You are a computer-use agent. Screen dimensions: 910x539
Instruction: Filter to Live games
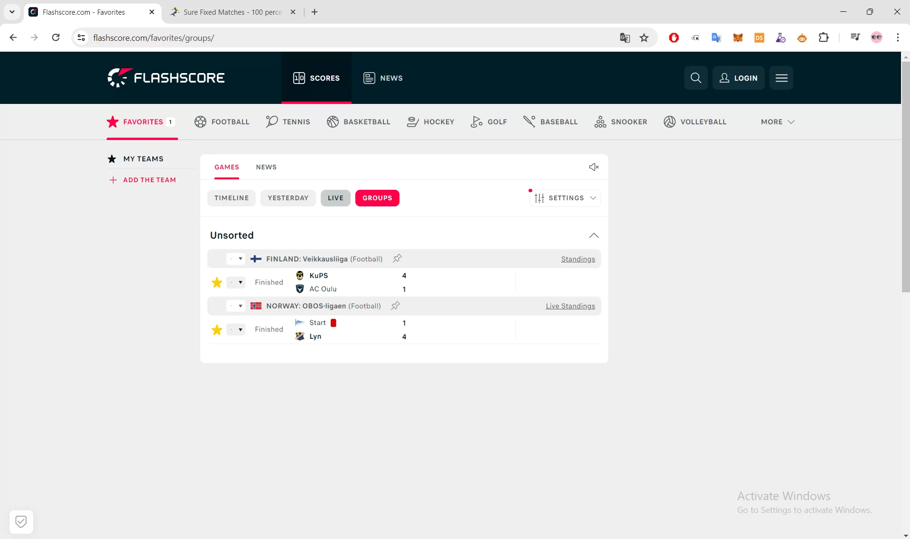335,198
